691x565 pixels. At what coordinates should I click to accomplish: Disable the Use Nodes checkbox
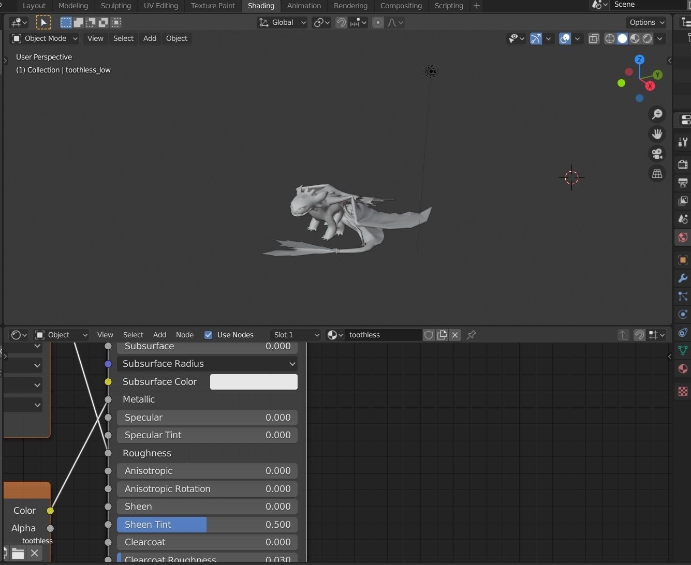[209, 335]
